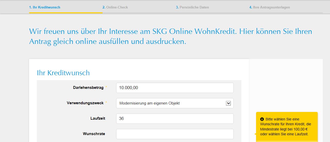Image resolution: width=330 pixels, height=142 pixels.
Task: Click the Laufzeit label
Action: click(x=98, y=118)
